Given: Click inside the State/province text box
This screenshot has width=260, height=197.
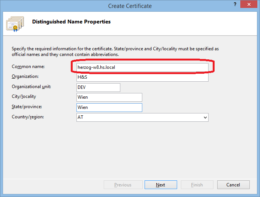Looking at the screenshot, I should 109,107.
